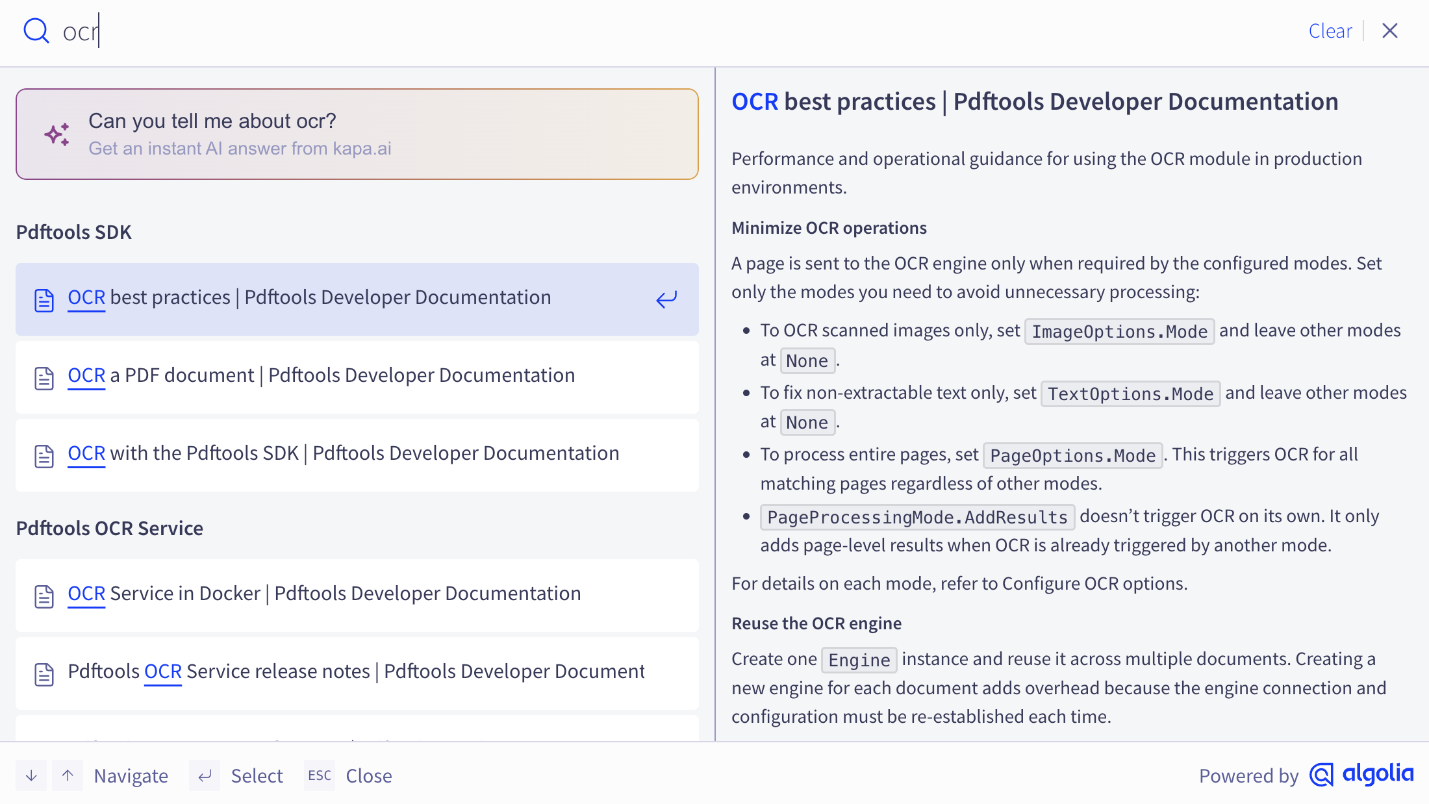Click the 'Pdftools SDK' section heading

click(x=73, y=232)
